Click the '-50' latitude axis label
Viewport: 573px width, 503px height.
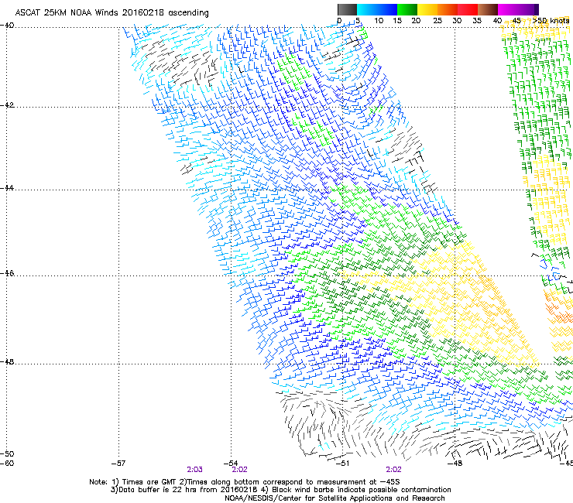pos(7,453)
